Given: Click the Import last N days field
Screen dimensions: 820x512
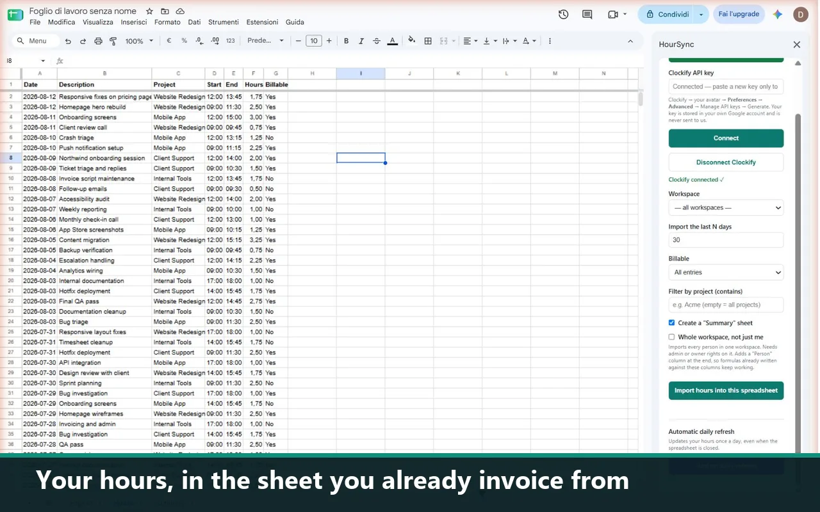Looking at the screenshot, I should [x=726, y=240].
